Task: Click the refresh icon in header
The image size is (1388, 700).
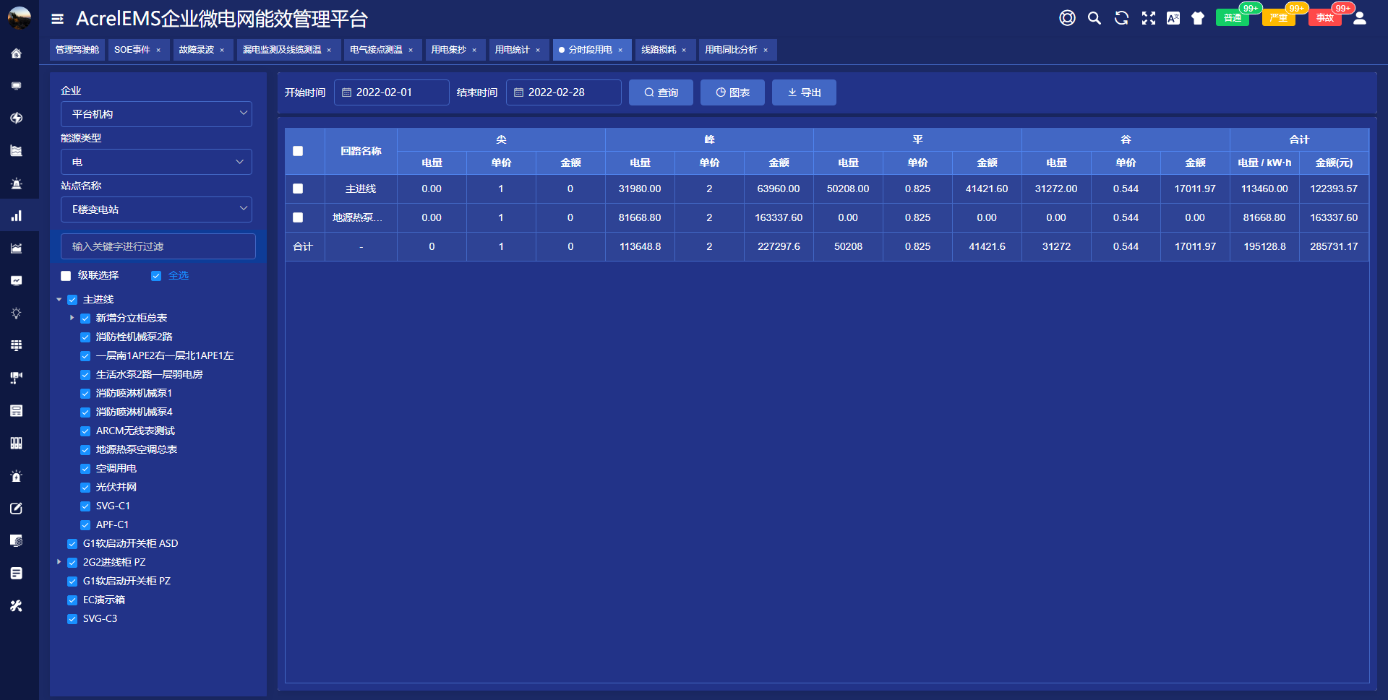Action: point(1121,19)
